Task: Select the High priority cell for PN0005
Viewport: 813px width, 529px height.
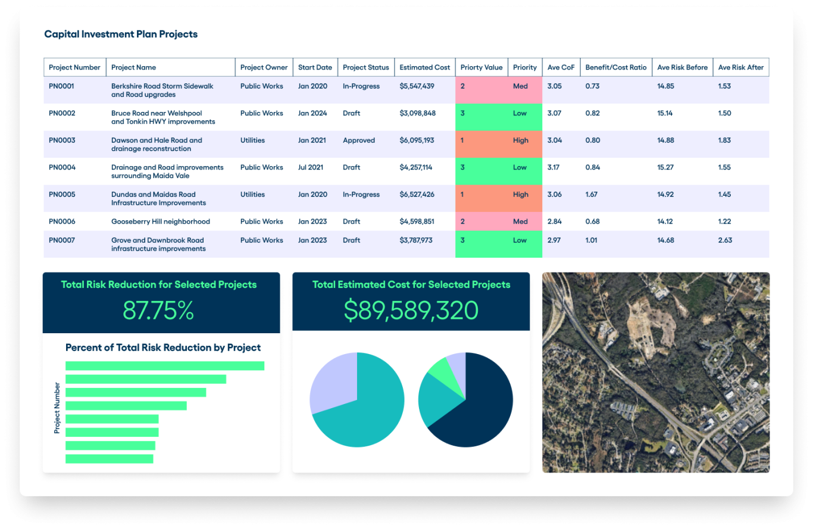Action: 521,194
